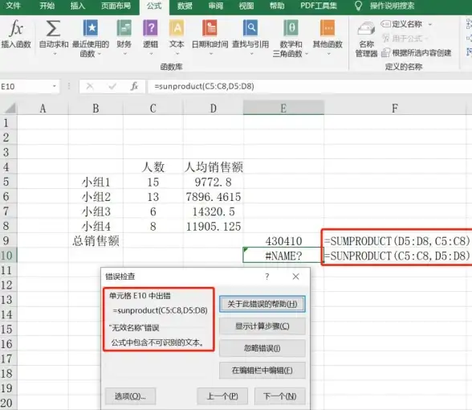Image resolution: width=472 pixels, height=410 pixels.
Task: Click cell E10 showing #NAME?
Action: click(283, 256)
